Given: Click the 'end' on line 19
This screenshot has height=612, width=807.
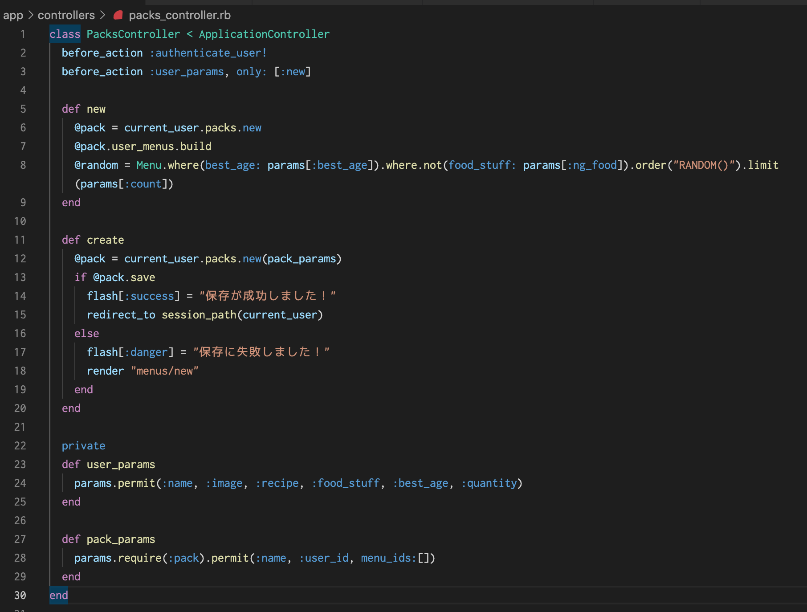Looking at the screenshot, I should click(x=84, y=390).
